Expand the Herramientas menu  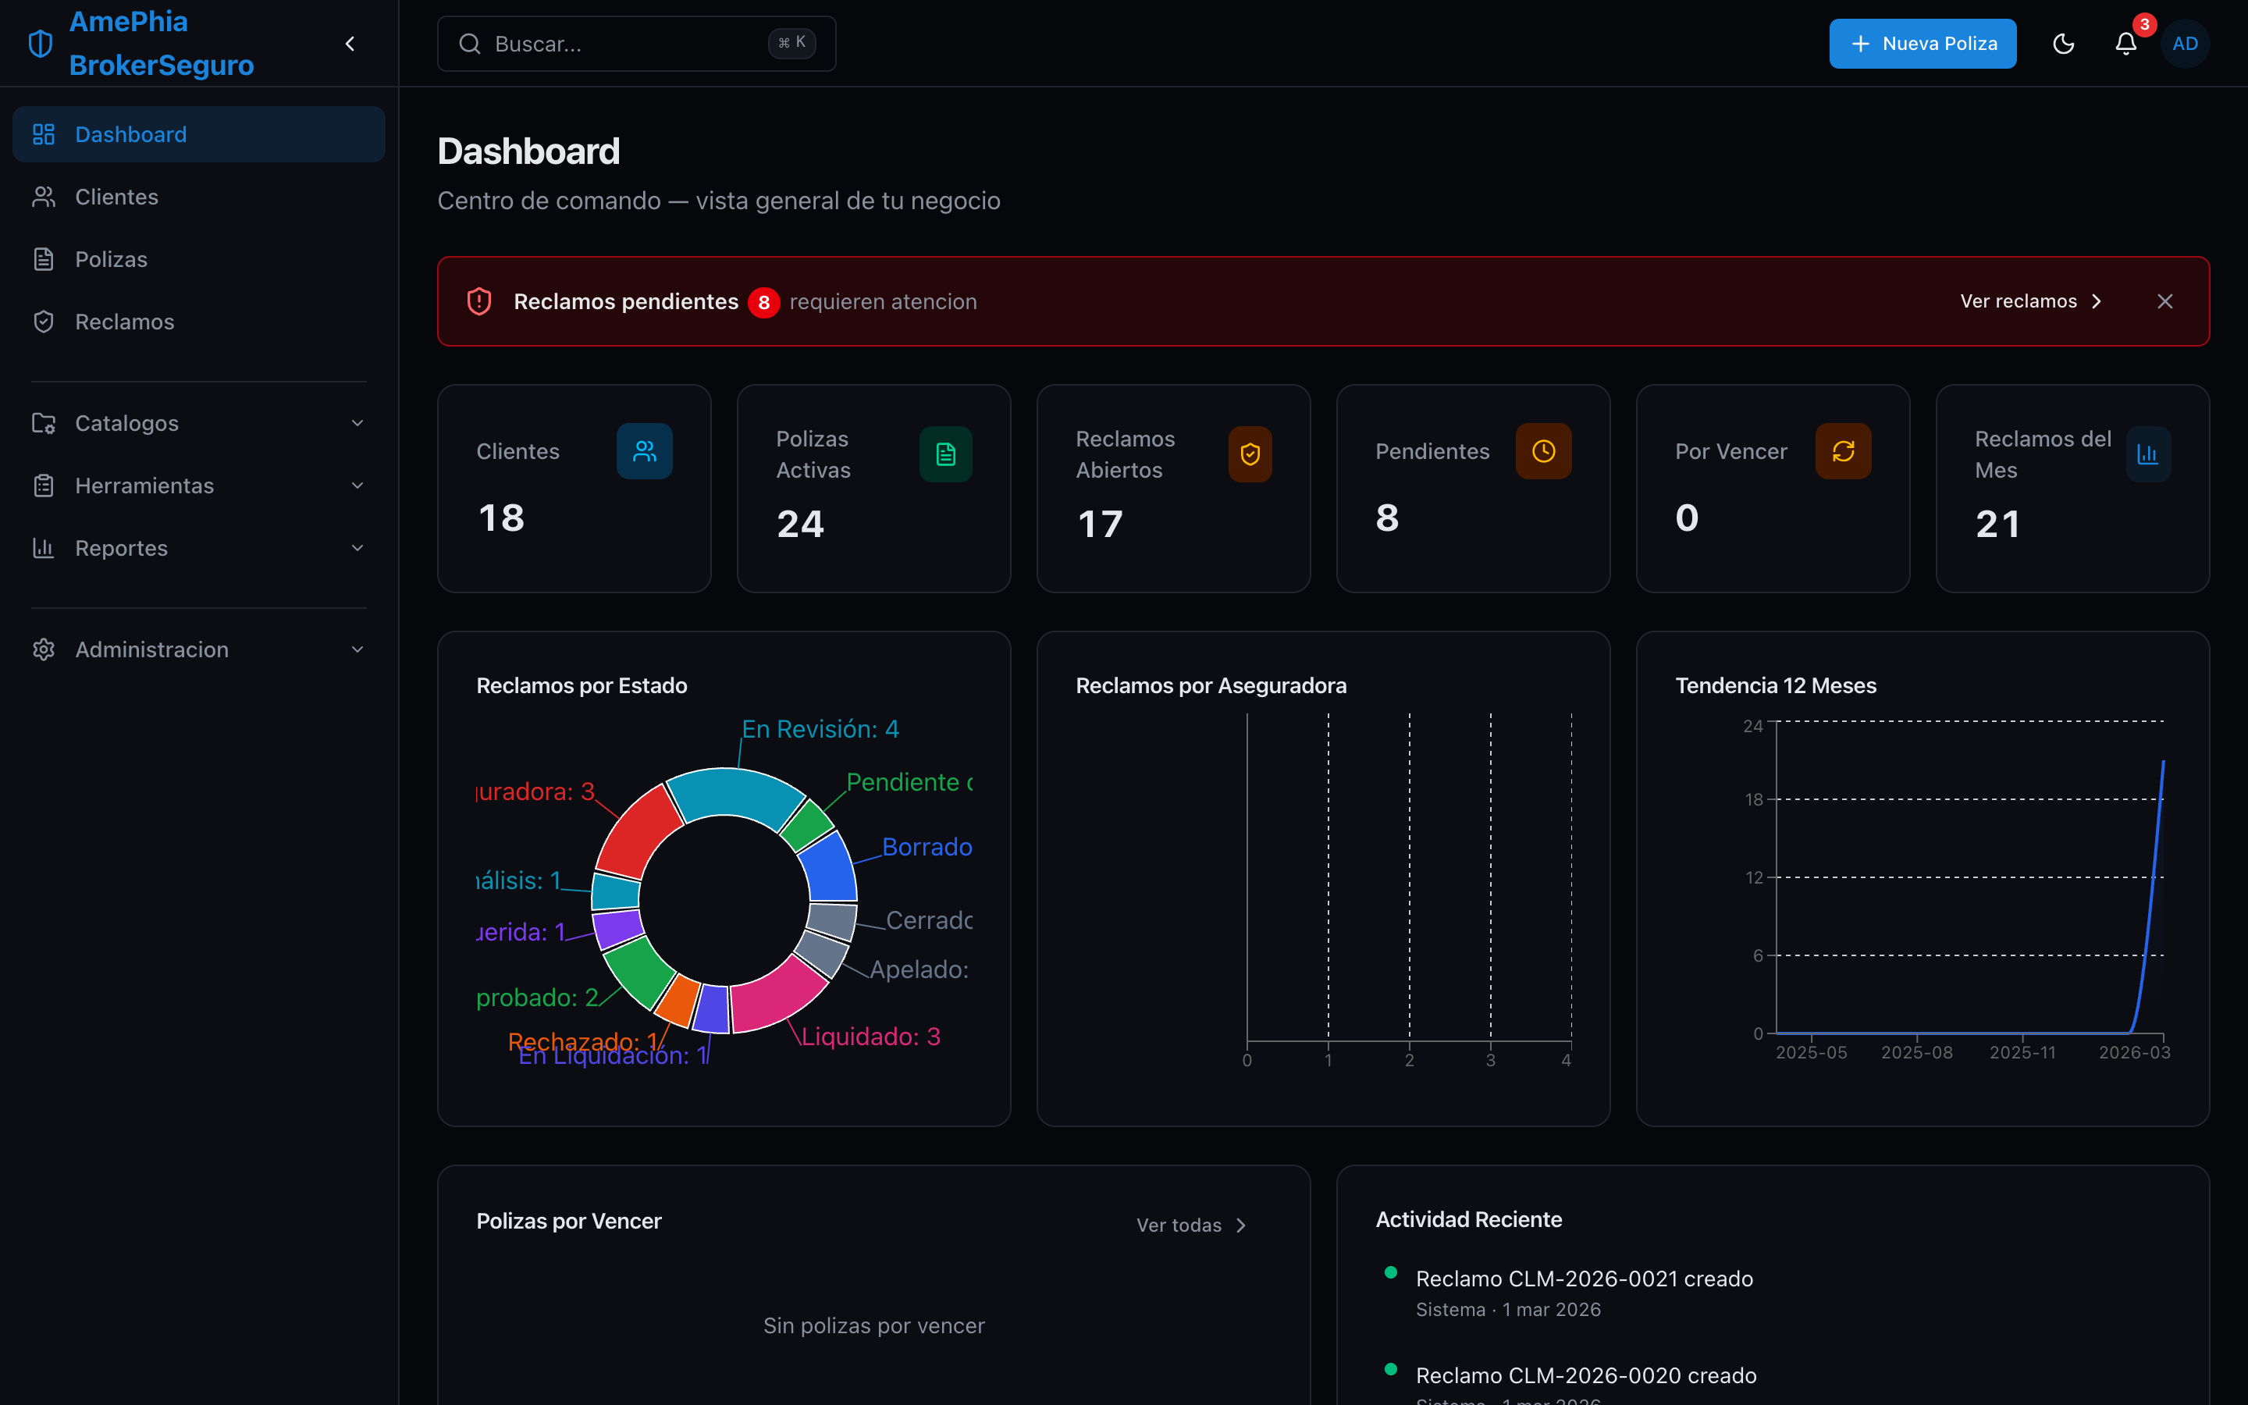(199, 485)
